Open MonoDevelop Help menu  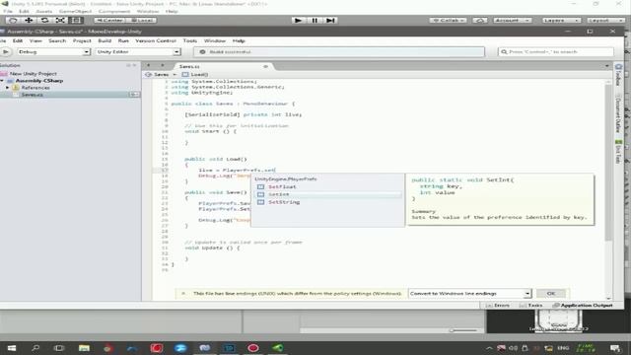pyautogui.click(x=239, y=40)
